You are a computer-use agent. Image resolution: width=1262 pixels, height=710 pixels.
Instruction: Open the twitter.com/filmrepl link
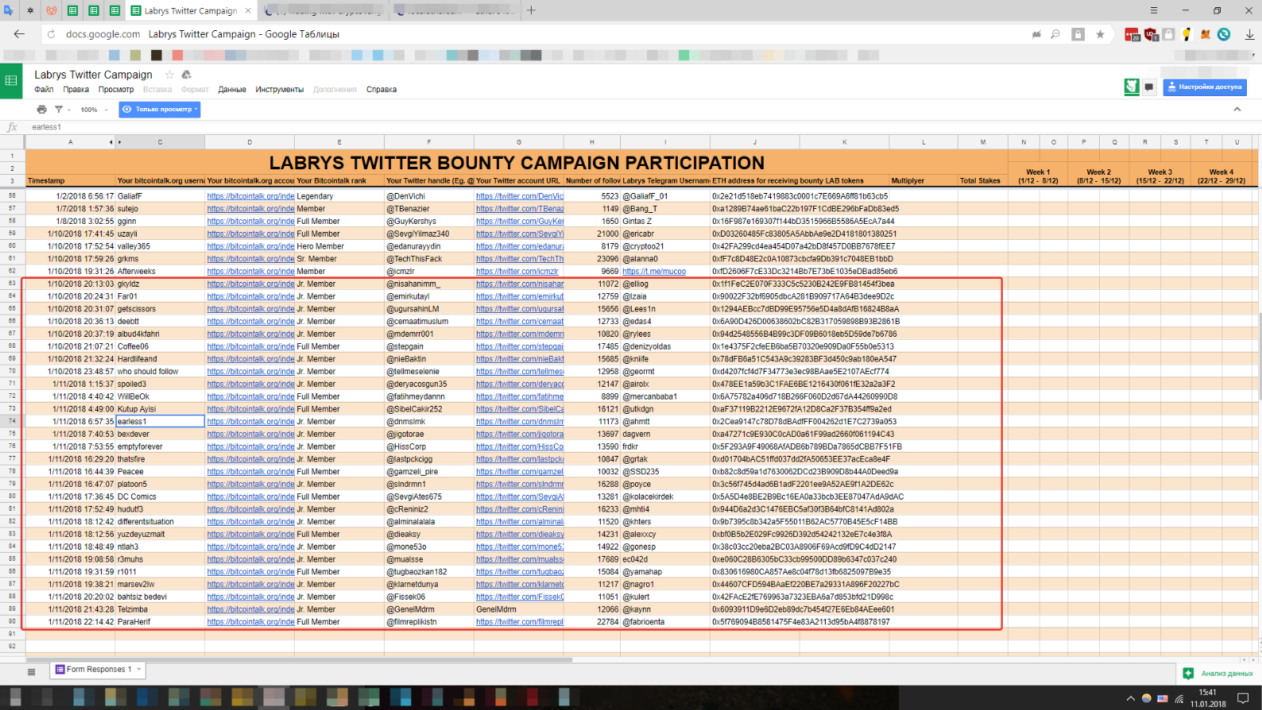tap(520, 622)
